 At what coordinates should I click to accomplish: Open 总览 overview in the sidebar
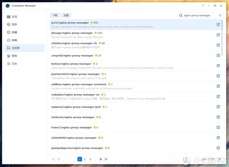[x=24, y=17]
